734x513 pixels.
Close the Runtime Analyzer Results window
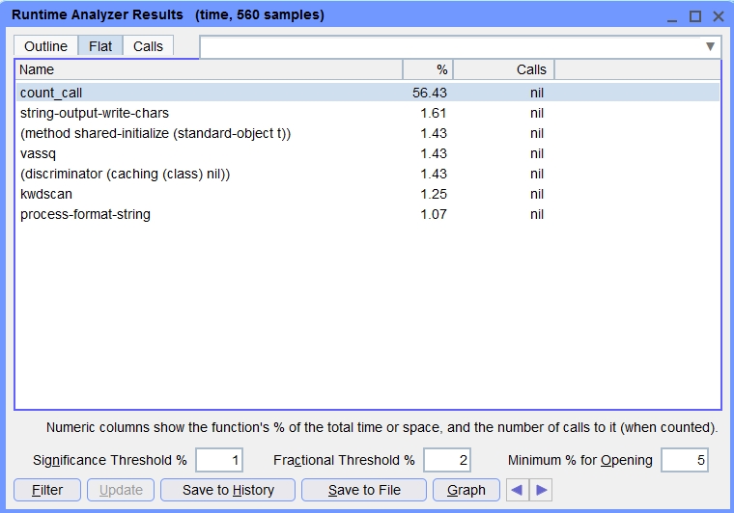718,16
